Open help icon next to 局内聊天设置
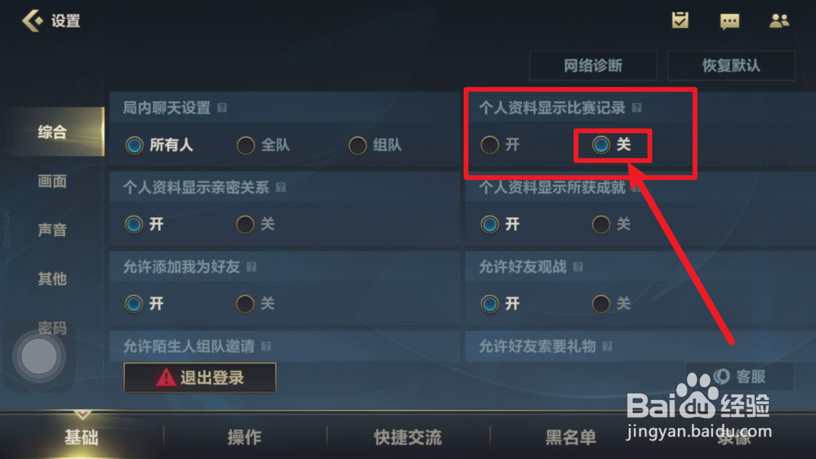This screenshot has height=459, width=816. [x=222, y=108]
